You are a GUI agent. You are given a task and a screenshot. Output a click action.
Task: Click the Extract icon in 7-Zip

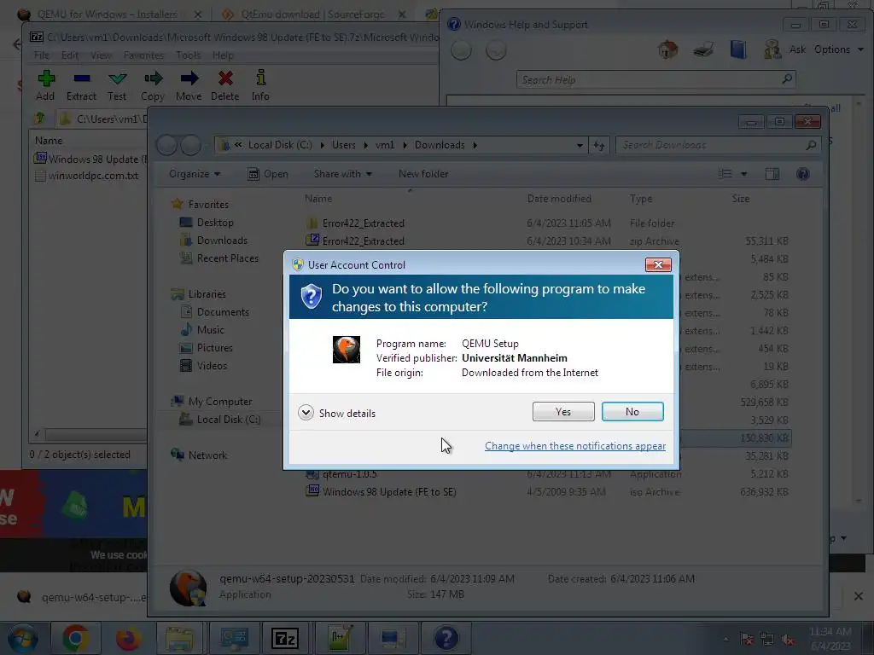81,85
